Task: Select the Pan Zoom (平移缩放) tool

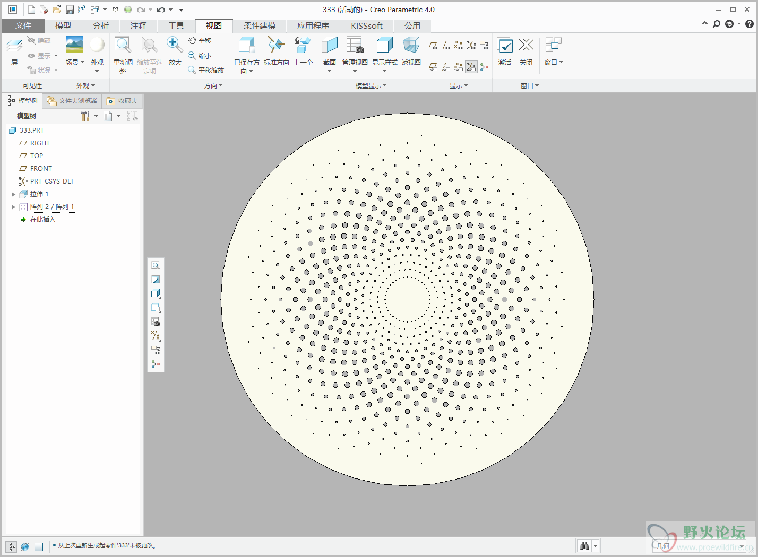Action: click(206, 70)
